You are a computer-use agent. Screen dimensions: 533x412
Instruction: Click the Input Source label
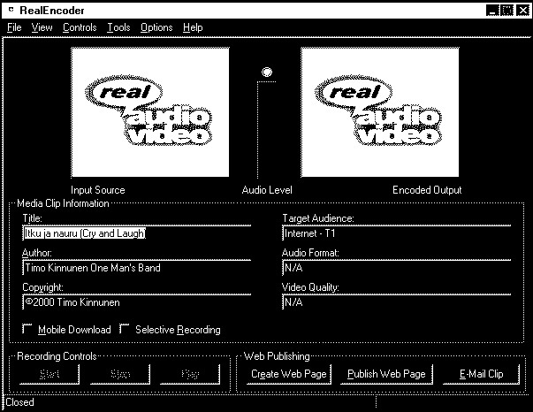[x=98, y=190]
